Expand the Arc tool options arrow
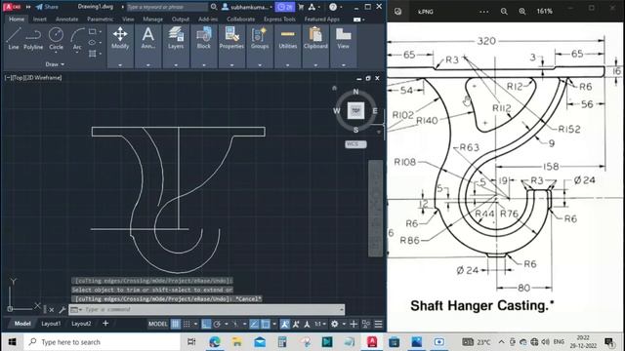Viewport: 625px width, 351px height. pyautogui.click(x=77, y=53)
